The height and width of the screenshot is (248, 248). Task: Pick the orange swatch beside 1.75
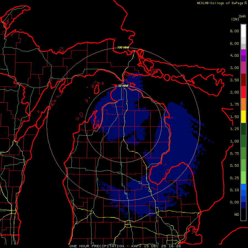pos(243,104)
